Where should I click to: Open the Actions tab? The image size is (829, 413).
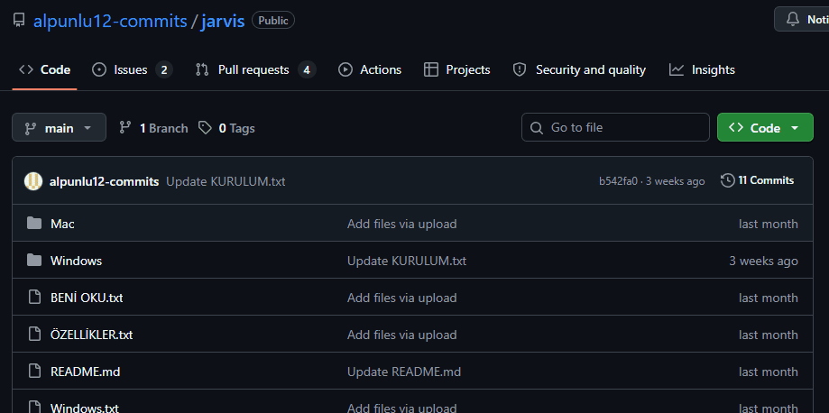coord(370,69)
